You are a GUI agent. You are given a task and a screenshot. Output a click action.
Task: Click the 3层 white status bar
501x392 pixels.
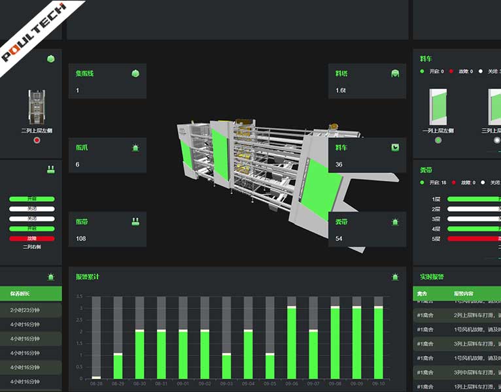474,219
